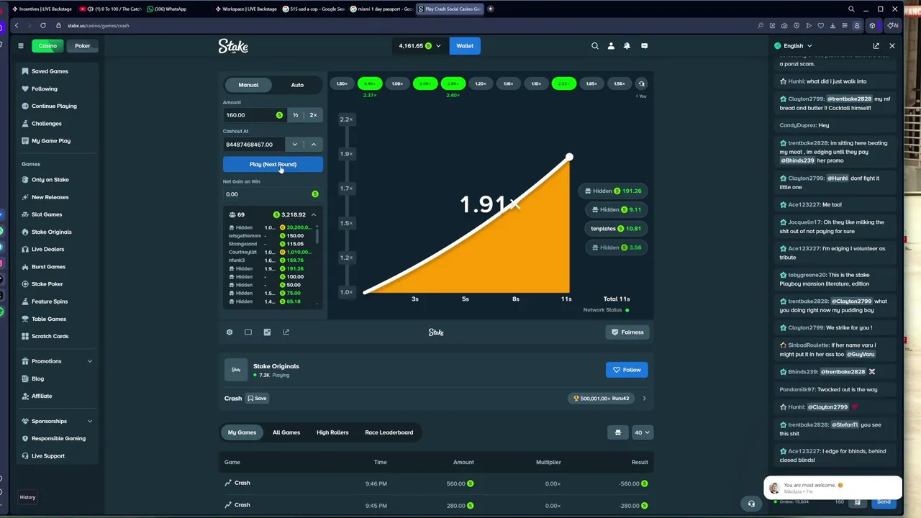Open the Wallet button
Viewport: 921px width, 518px height.
pos(465,46)
